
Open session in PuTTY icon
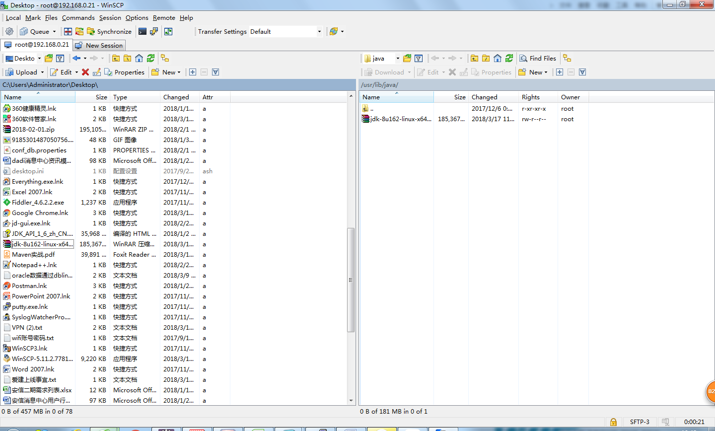pos(154,31)
